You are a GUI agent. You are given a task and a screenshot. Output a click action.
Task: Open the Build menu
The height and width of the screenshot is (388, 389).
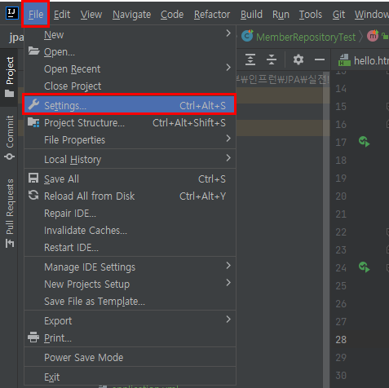tap(251, 15)
